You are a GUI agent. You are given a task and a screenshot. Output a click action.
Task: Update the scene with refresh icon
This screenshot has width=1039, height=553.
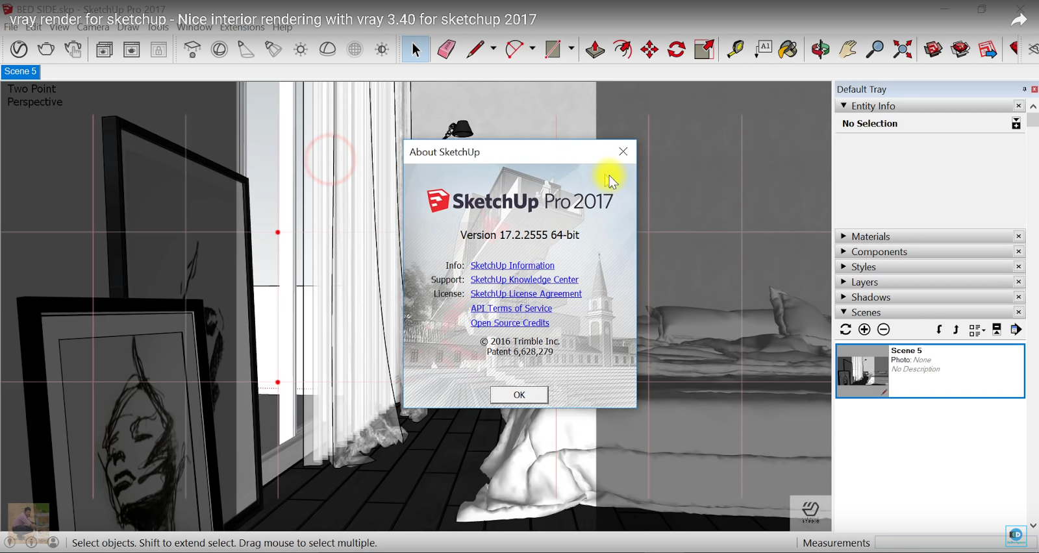[x=845, y=330]
